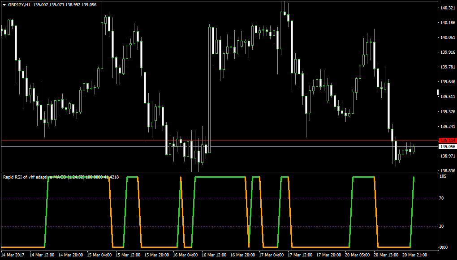Click the final rising green indicator segment
This screenshot has height=260, width=457.
coord(412,212)
